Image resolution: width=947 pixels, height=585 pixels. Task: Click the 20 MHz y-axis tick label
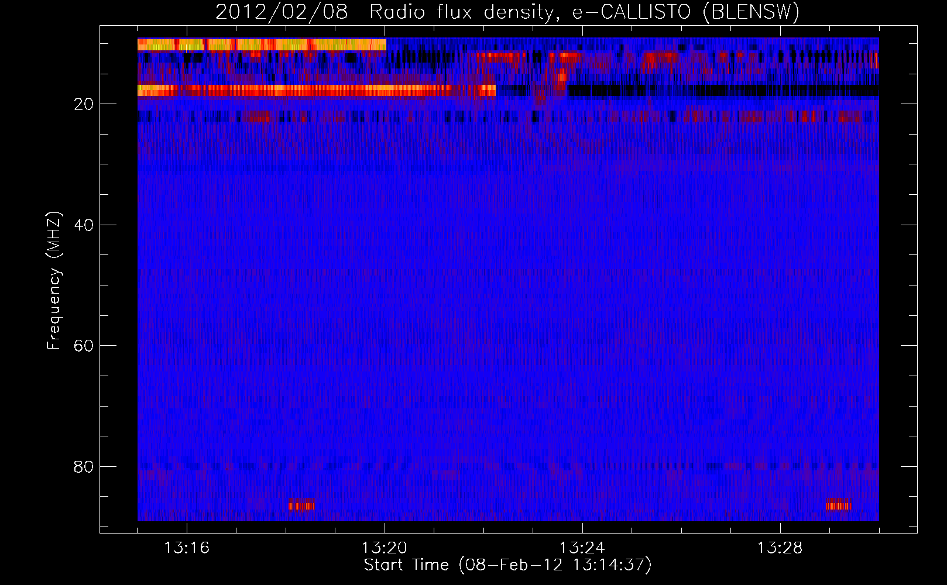(x=84, y=104)
